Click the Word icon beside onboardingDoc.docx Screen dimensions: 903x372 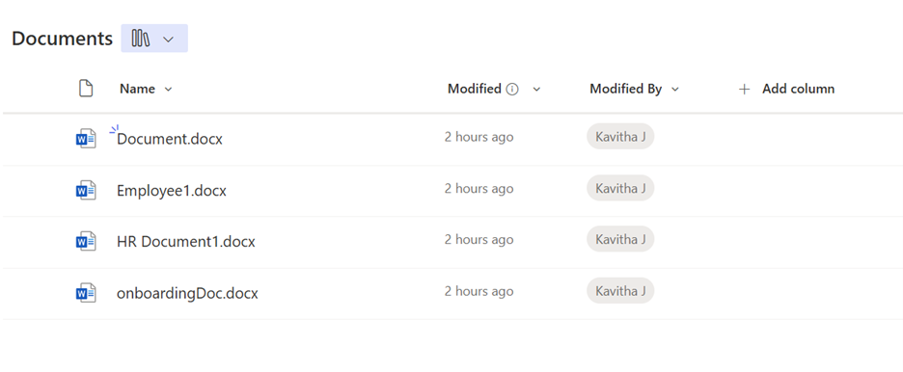[86, 293]
